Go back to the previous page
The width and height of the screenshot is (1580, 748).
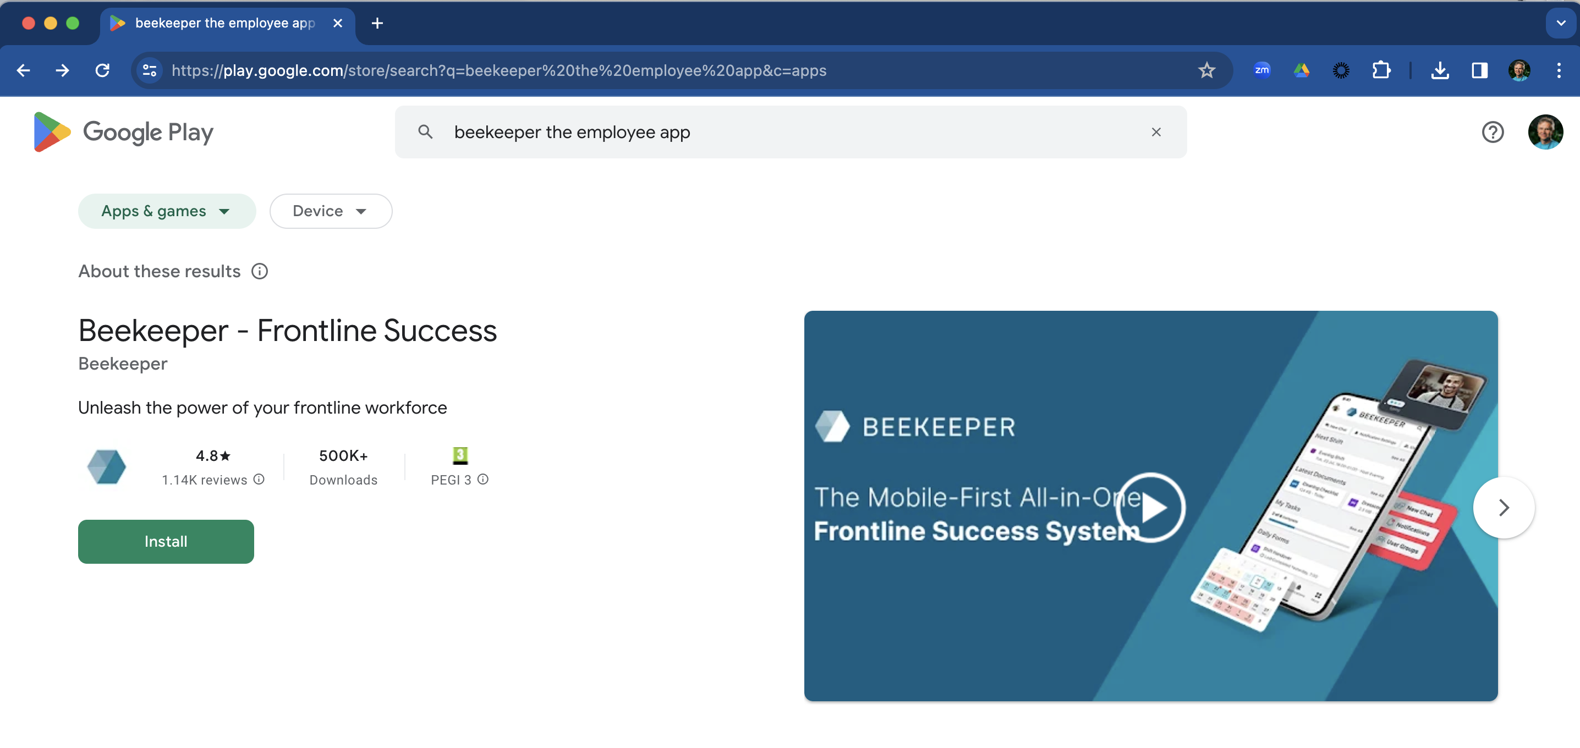pos(23,70)
